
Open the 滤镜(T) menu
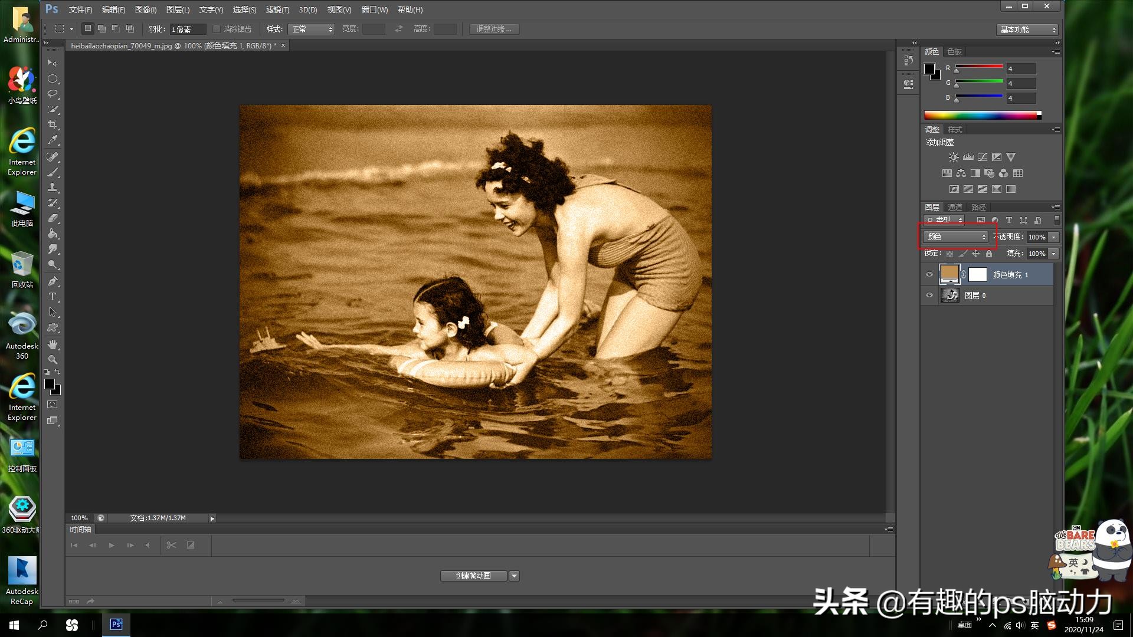277,9
